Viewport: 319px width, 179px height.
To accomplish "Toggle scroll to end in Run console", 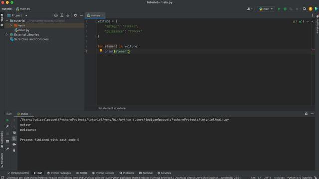I will 14,138.
